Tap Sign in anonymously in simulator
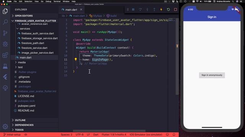This screenshot has height=137, width=245. pos(212,75)
